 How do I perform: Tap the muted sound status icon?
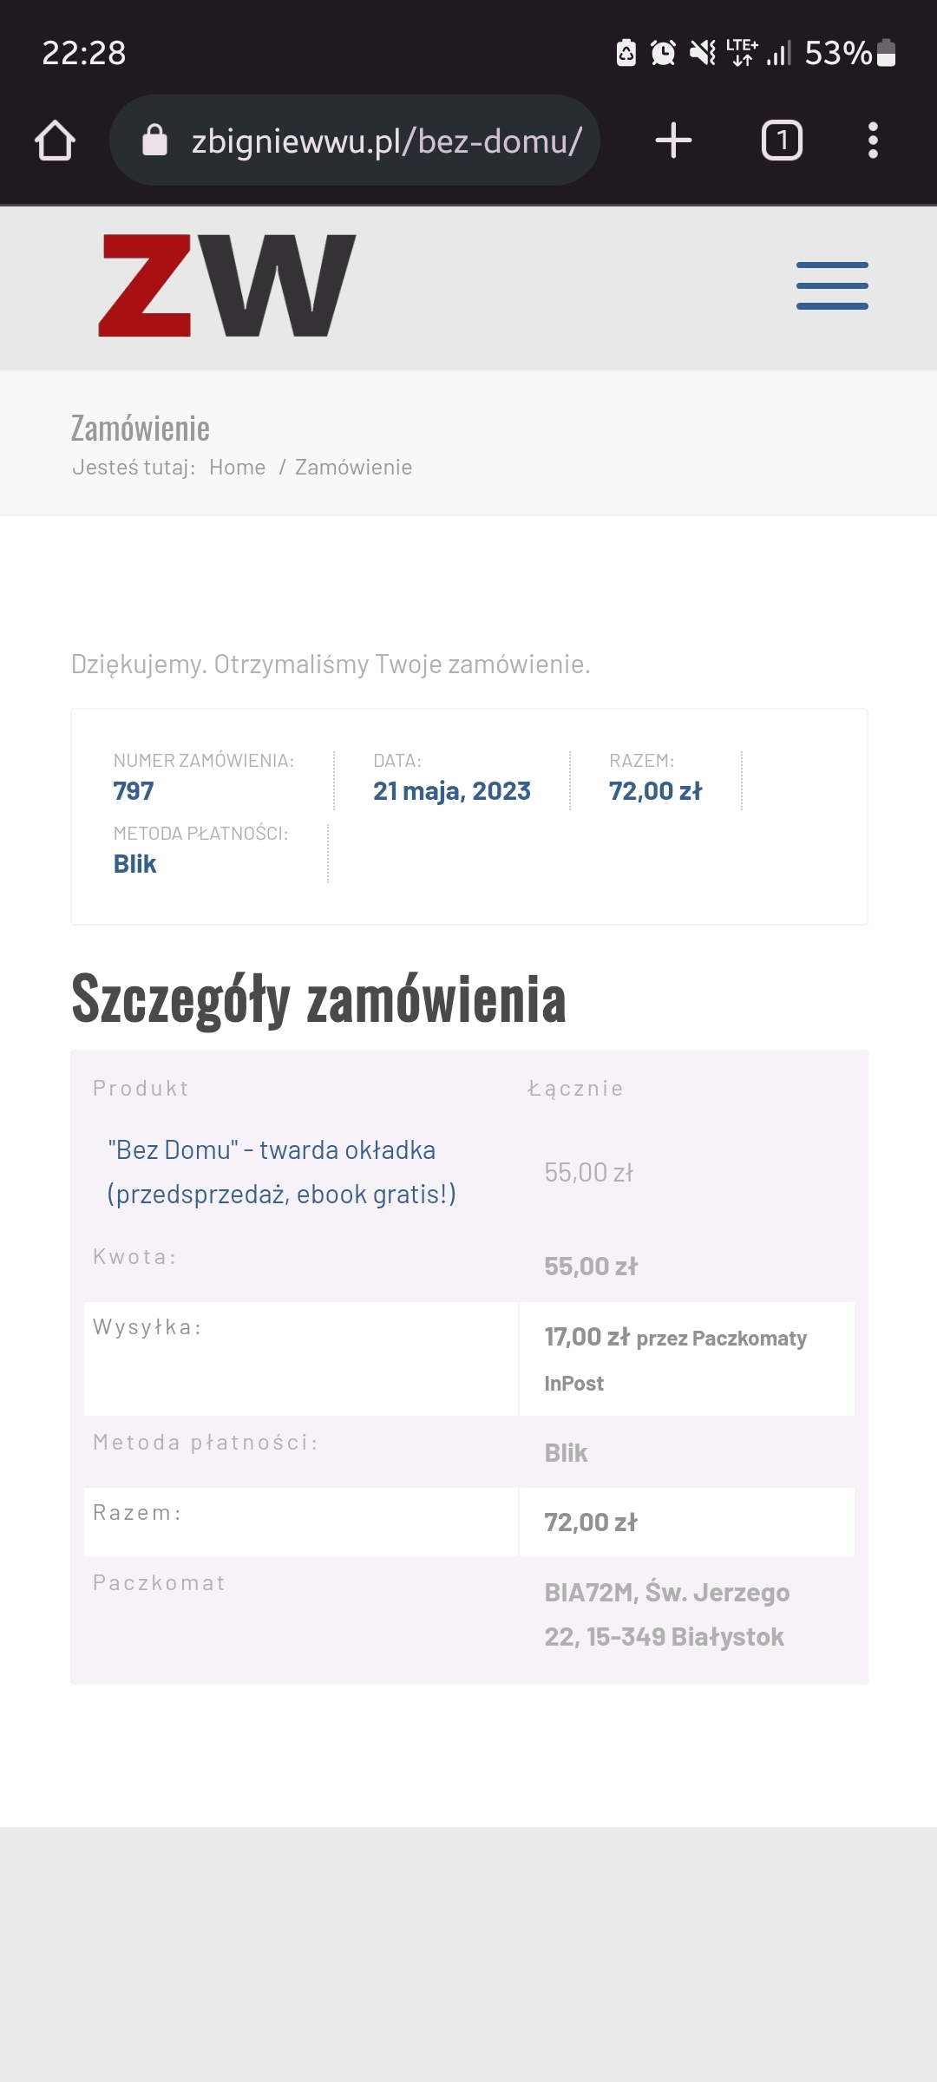(x=702, y=53)
